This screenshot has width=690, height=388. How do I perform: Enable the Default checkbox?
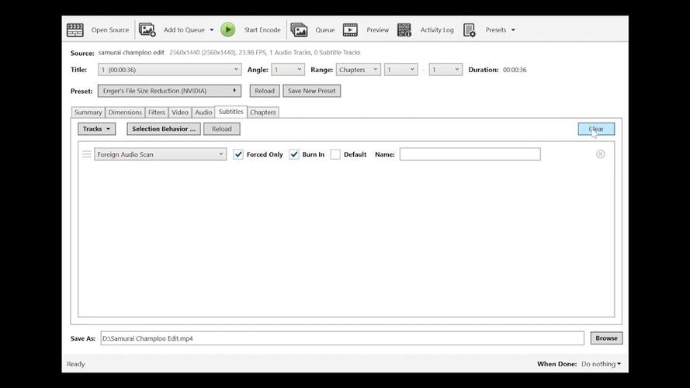335,154
